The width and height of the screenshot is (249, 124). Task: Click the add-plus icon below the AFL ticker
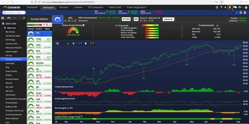click(x=69, y=21)
